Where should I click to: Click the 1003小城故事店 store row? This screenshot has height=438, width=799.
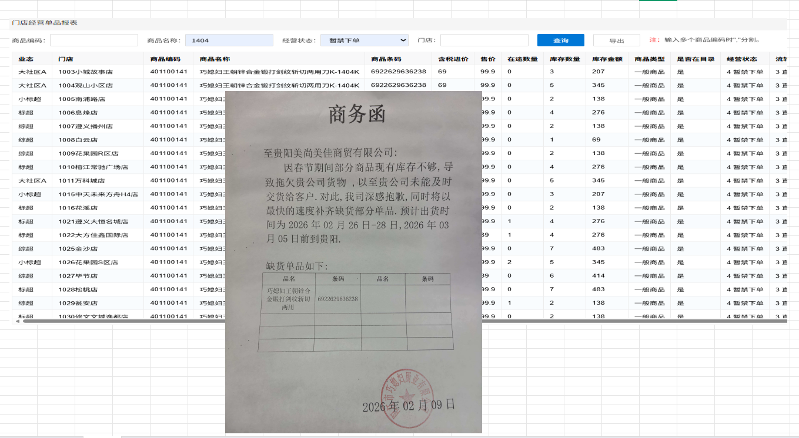tap(86, 72)
